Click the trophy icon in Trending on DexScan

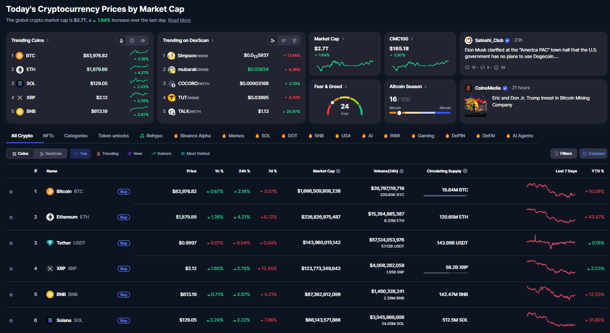(x=294, y=40)
